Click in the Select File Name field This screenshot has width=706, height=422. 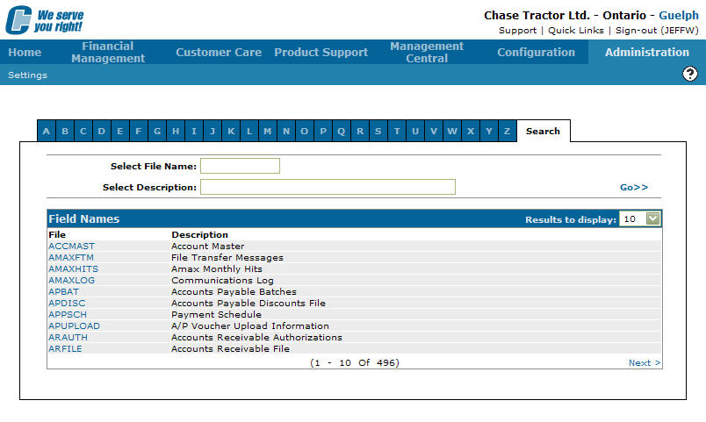pos(240,166)
